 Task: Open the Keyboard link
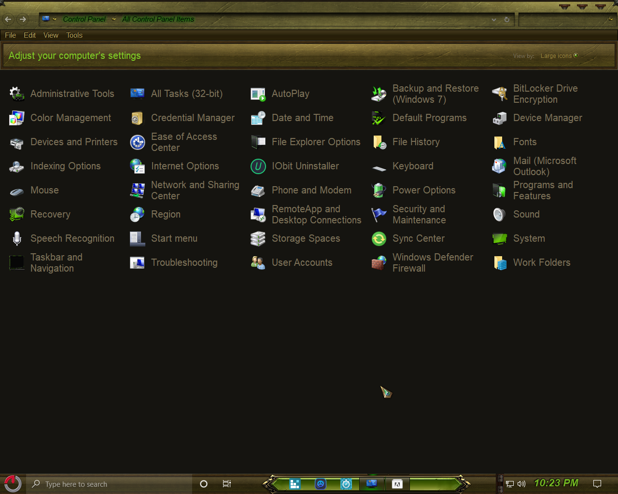tap(413, 166)
